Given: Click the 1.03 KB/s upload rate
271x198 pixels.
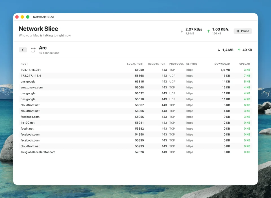Looking at the screenshot, I should coord(220,29).
